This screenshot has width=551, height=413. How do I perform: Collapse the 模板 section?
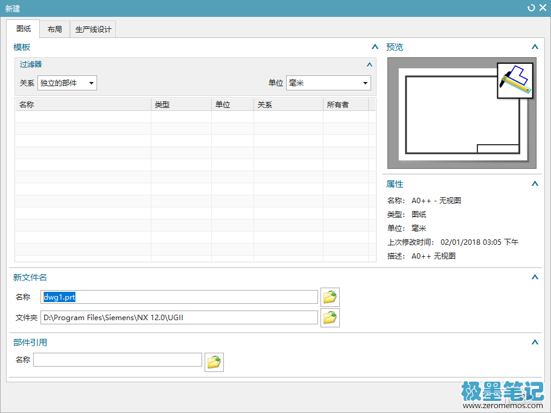(375, 46)
